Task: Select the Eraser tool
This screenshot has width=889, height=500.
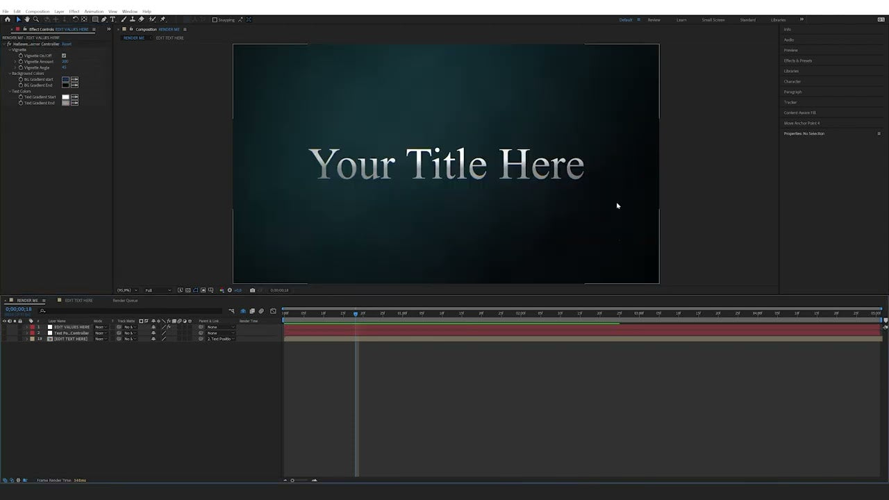Action: [141, 19]
